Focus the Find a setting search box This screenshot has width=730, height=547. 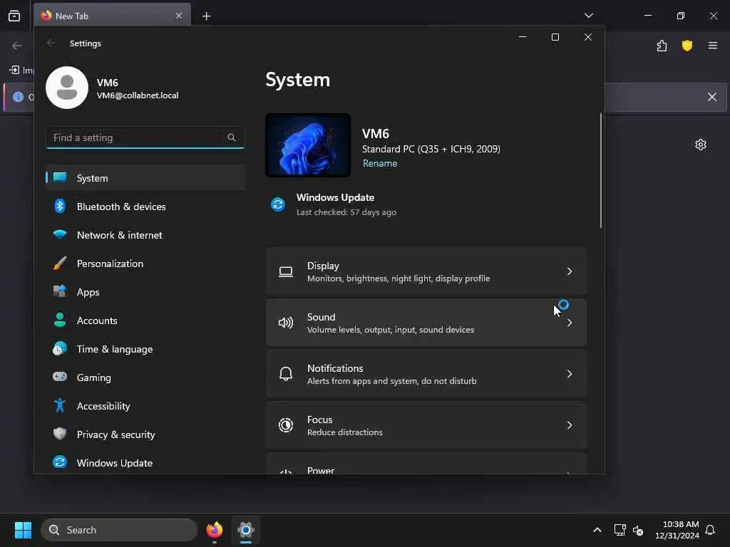tap(145, 137)
